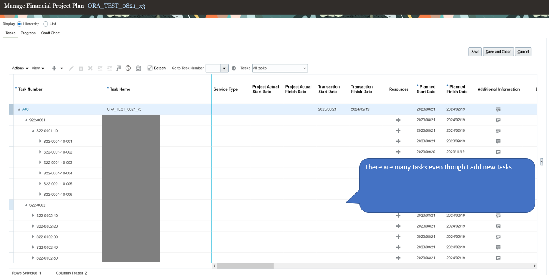The width and height of the screenshot is (549, 275).
Task: Collapse the S22-0002 task node
Action: click(x=26, y=205)
